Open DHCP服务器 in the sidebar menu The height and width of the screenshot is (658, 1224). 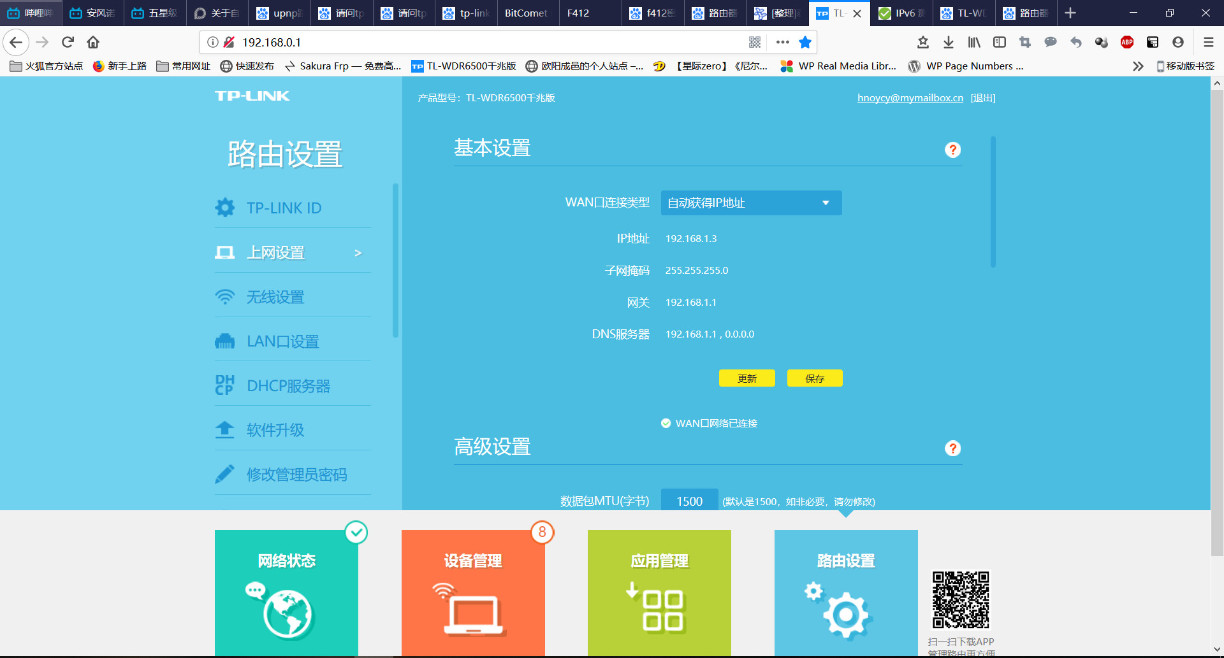[288, 386]
